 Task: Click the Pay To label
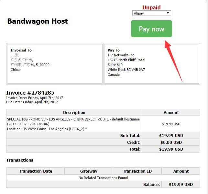(x=114, y=50)
